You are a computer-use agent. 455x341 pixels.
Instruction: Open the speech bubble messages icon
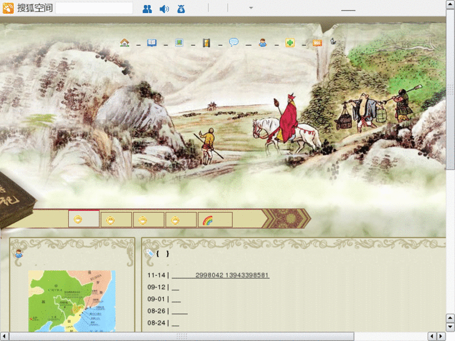233,43
